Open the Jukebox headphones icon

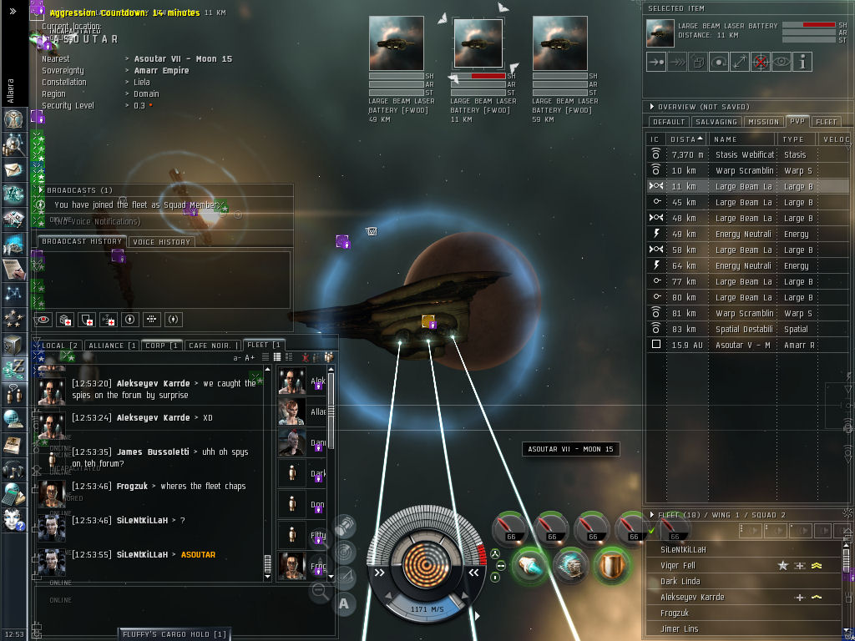coord(13,469)
